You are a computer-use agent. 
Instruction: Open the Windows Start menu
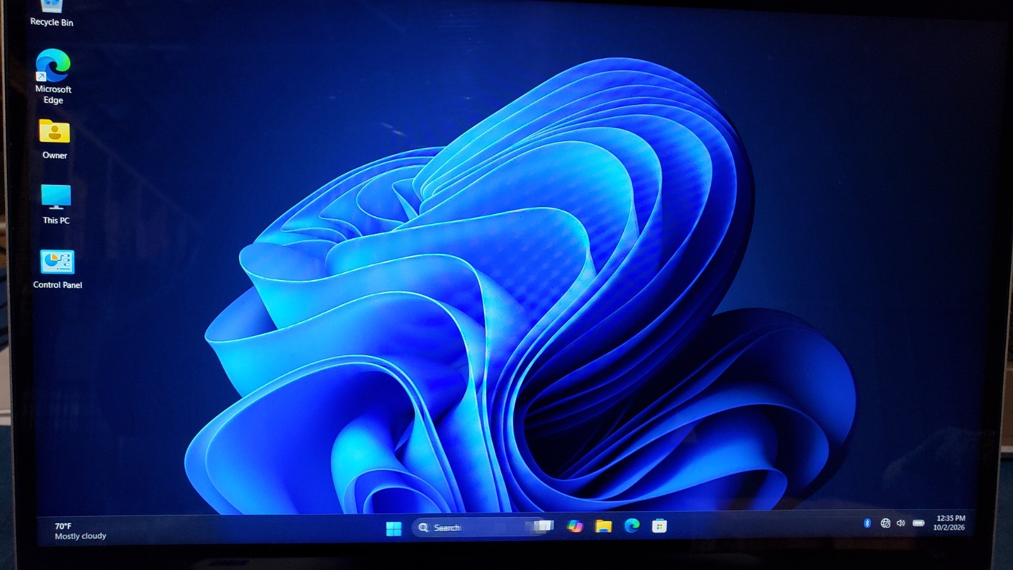pos(393,528)
